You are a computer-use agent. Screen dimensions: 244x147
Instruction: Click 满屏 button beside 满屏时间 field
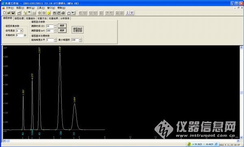(62, 26)
